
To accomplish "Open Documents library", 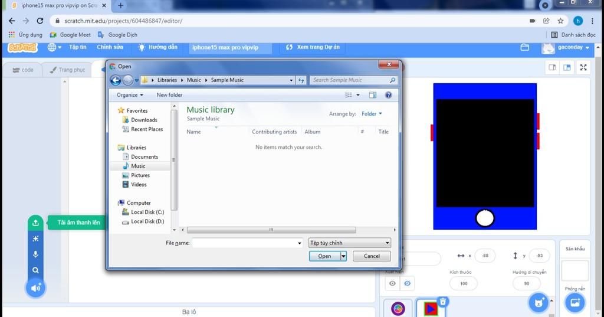I will pyautogui.click(x=140, y=157).
